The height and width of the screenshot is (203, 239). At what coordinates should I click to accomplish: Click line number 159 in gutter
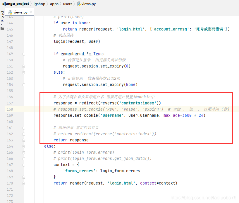(10, 116)
